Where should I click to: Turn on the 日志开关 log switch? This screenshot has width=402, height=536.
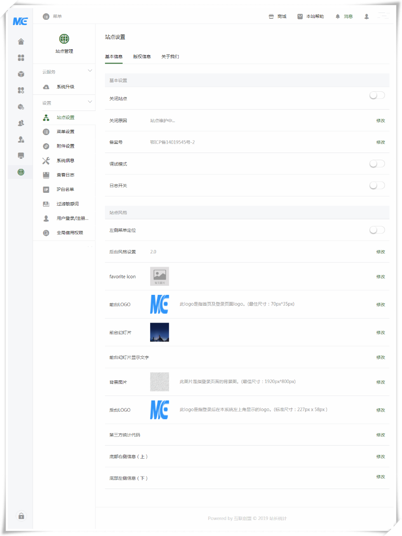point(377,185)
